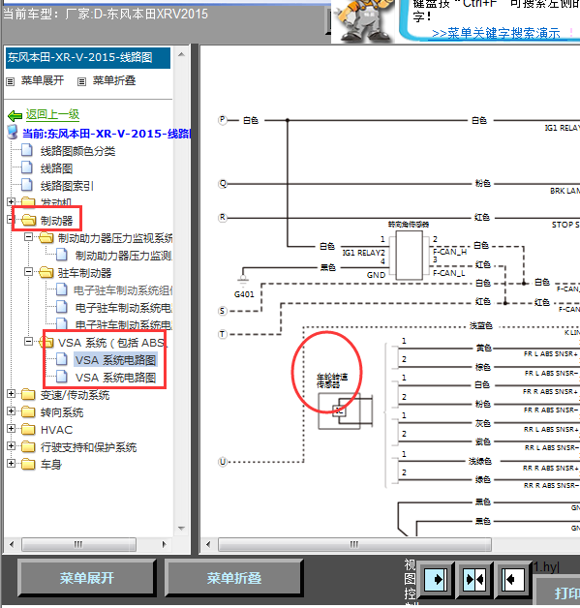Screen dimensions: 580x608
Task: Click the 菜单展开 button at the bottom
Action: pos(87,578)
